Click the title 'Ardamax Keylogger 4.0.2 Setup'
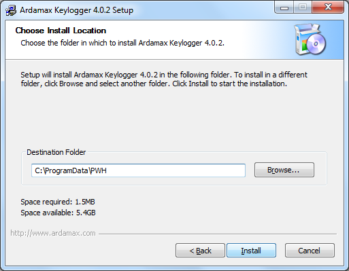This screenshot has width=349, height=271. [77, 10]
